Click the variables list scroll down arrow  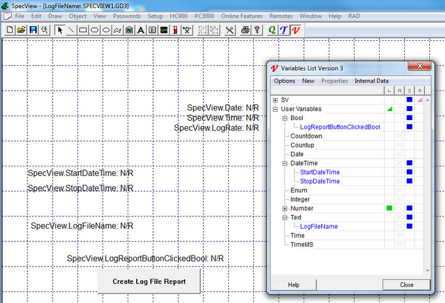[x=427, y=271]
